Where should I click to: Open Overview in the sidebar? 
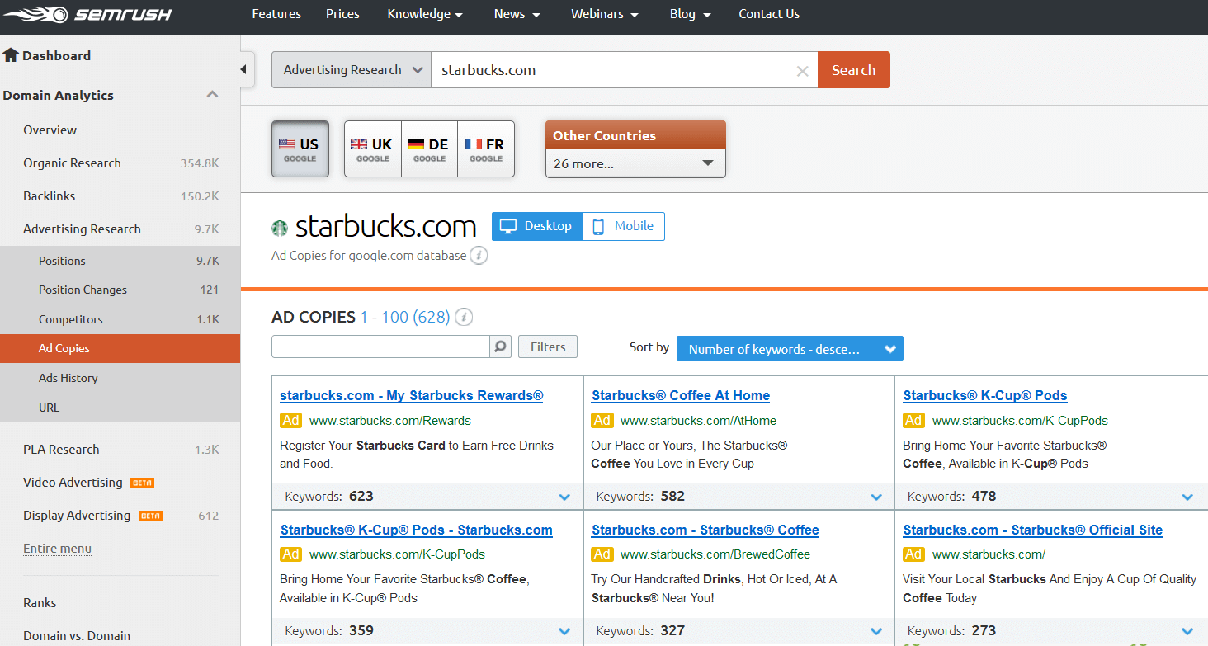click(x=50, y=130)
